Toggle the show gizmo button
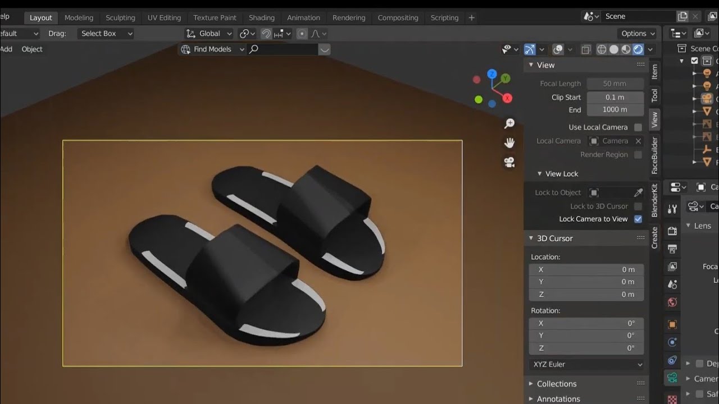The width and height of the screenshot is (719, 404). click(x=530, y=49)
